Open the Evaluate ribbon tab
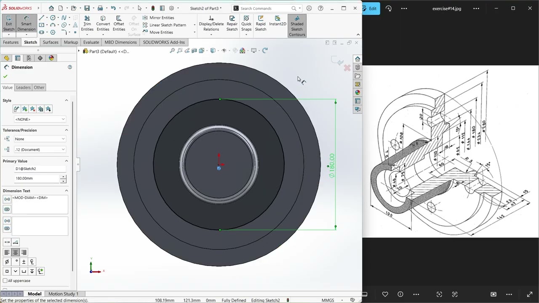The height and width of the screenshot is (303, 539). 91,42
